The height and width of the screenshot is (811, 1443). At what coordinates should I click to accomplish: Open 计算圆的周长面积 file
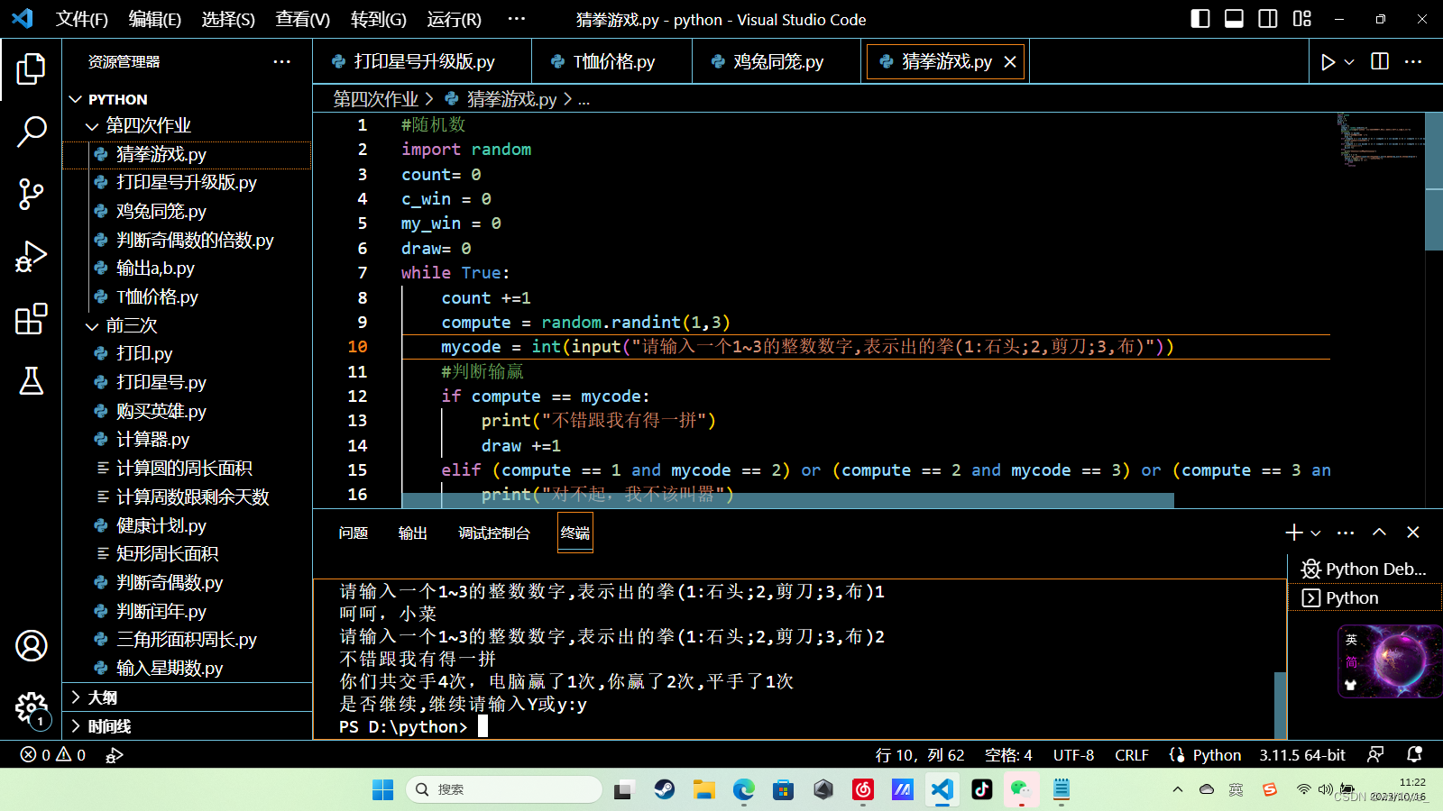(187, 468)
